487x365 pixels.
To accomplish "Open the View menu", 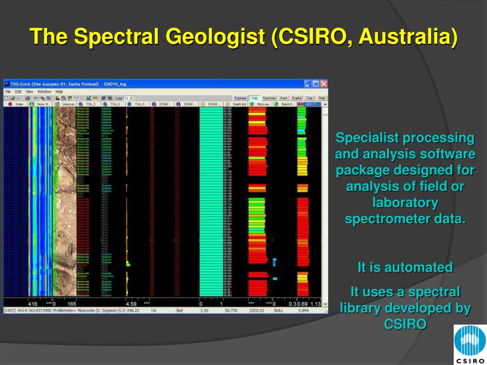I will click(x=29, y=92).
